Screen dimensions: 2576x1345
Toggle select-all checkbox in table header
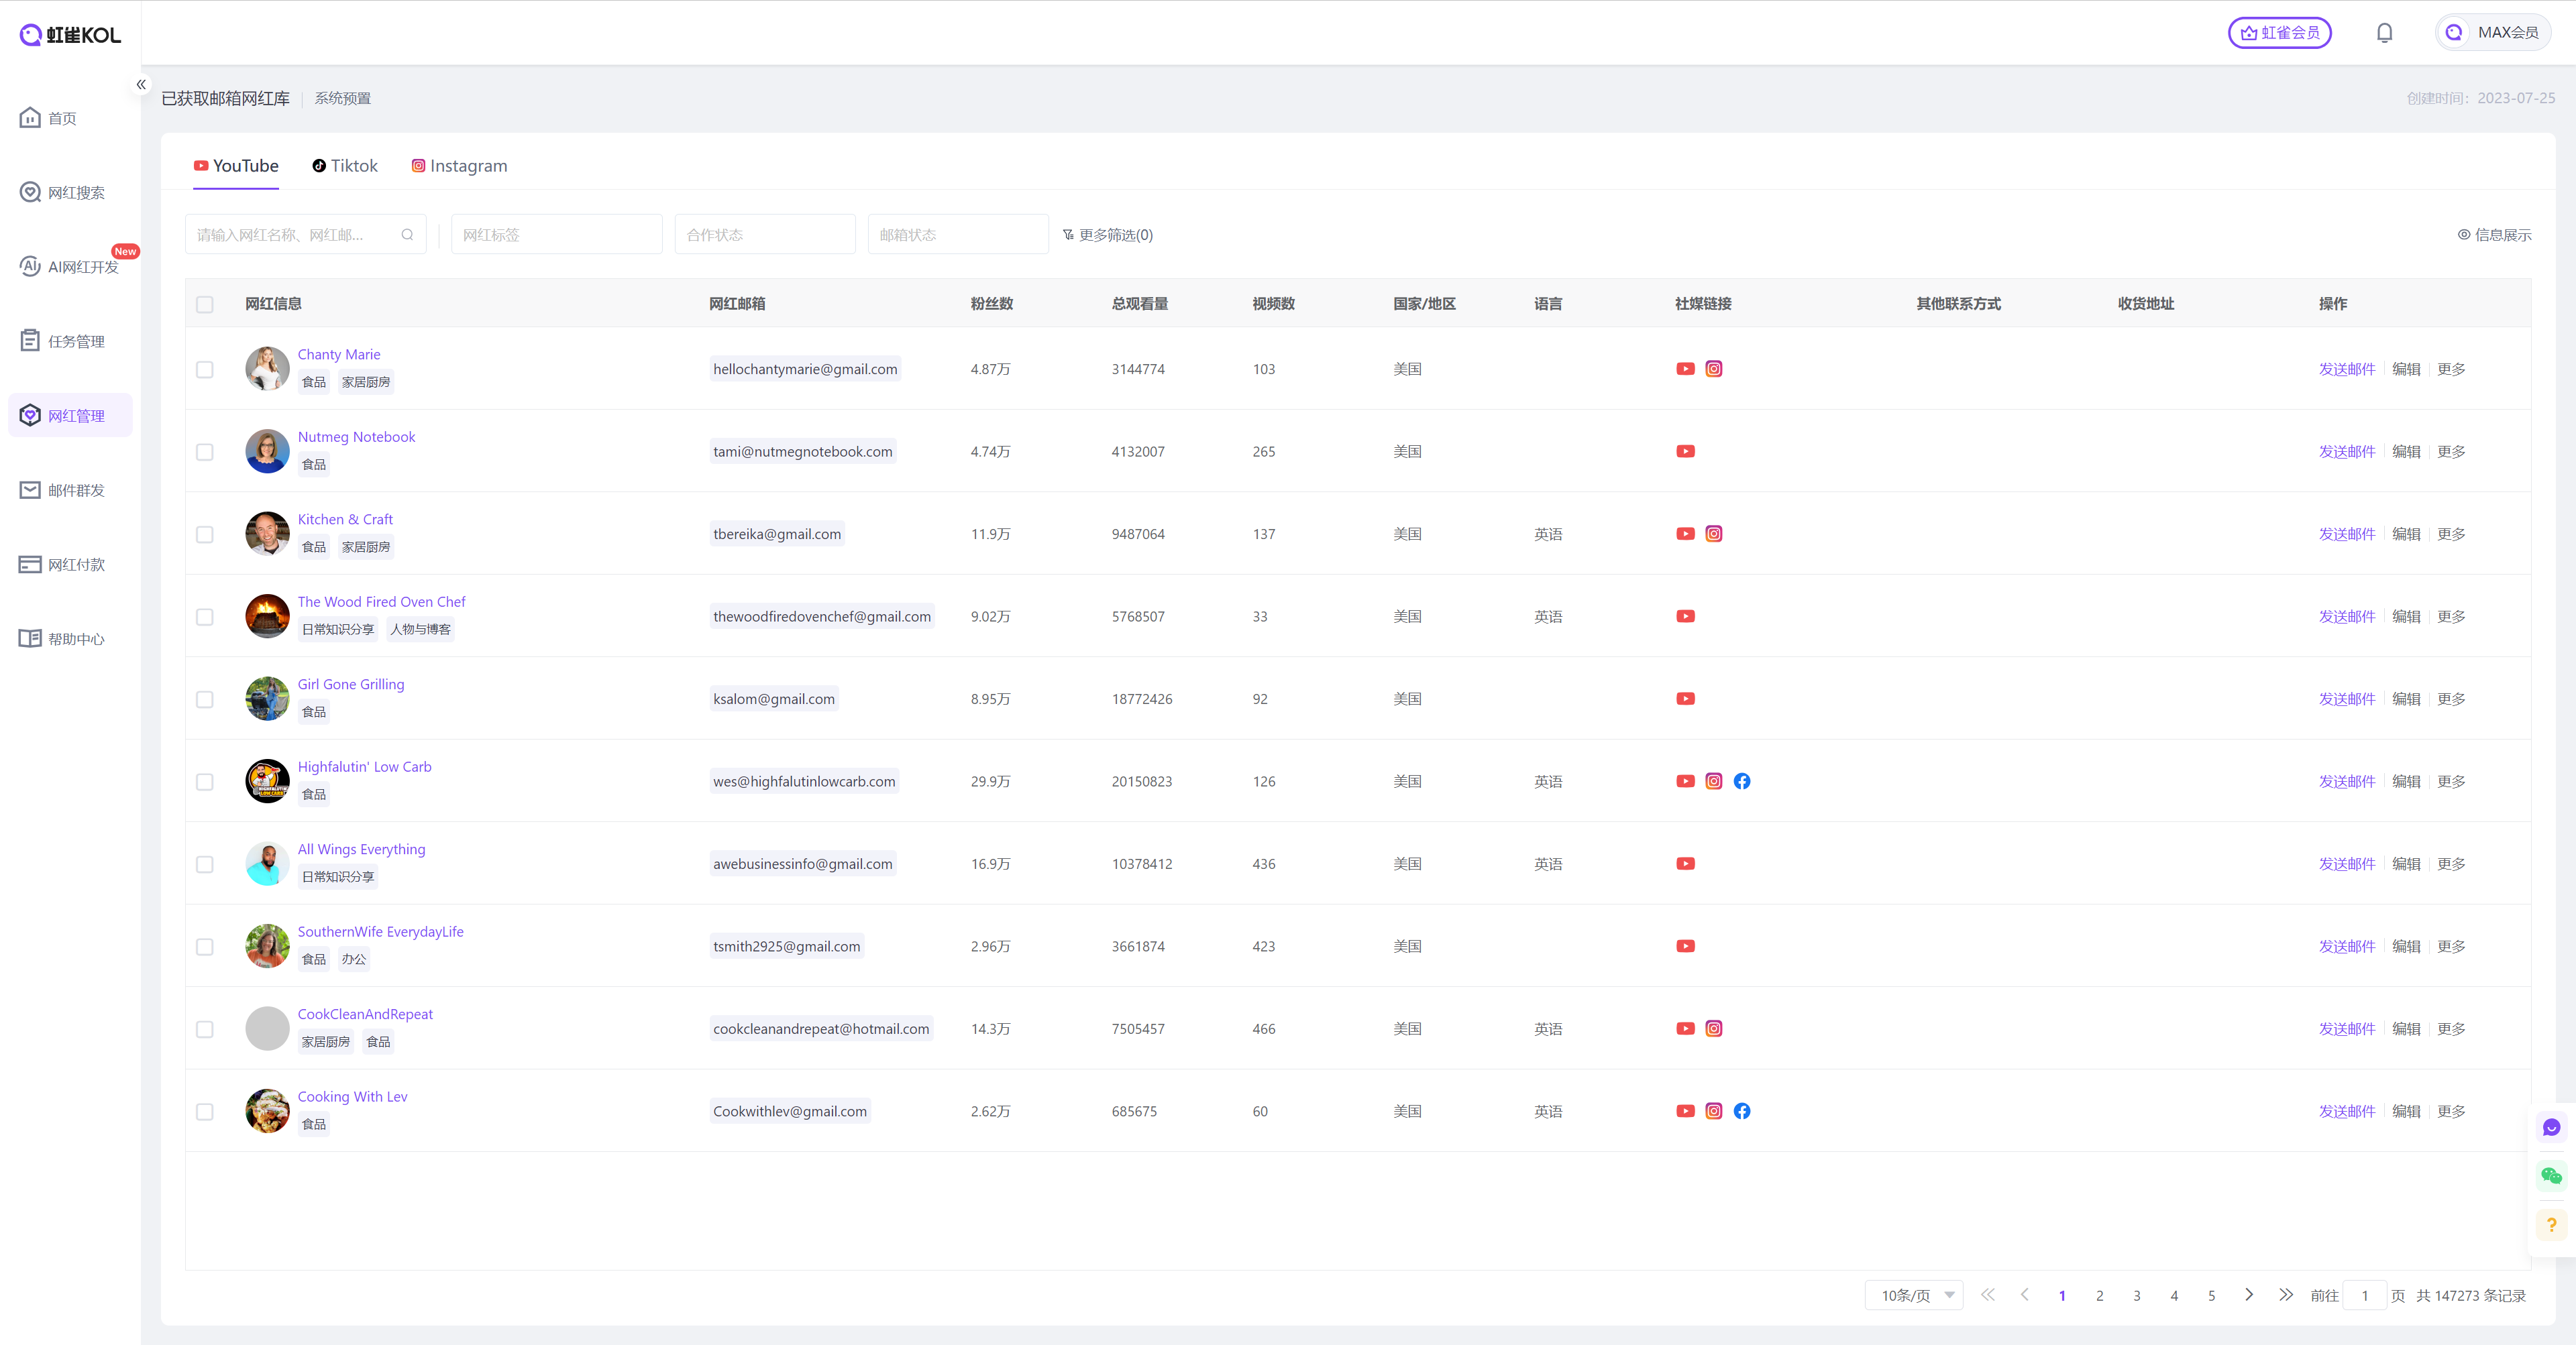pyautogui.click(x=205, y=304)
